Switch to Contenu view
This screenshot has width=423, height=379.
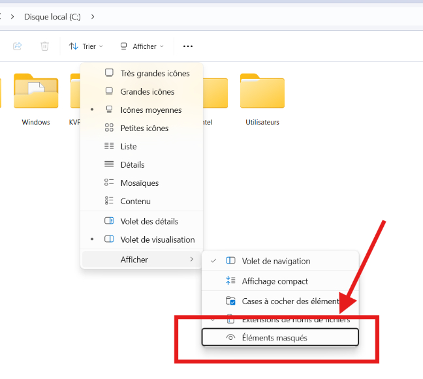coord(142,202)
